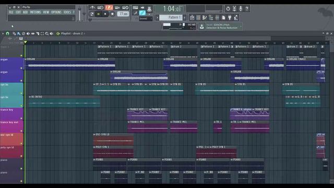Select the pencil draw tool
334x188 pixels.
tap(14, 33)
